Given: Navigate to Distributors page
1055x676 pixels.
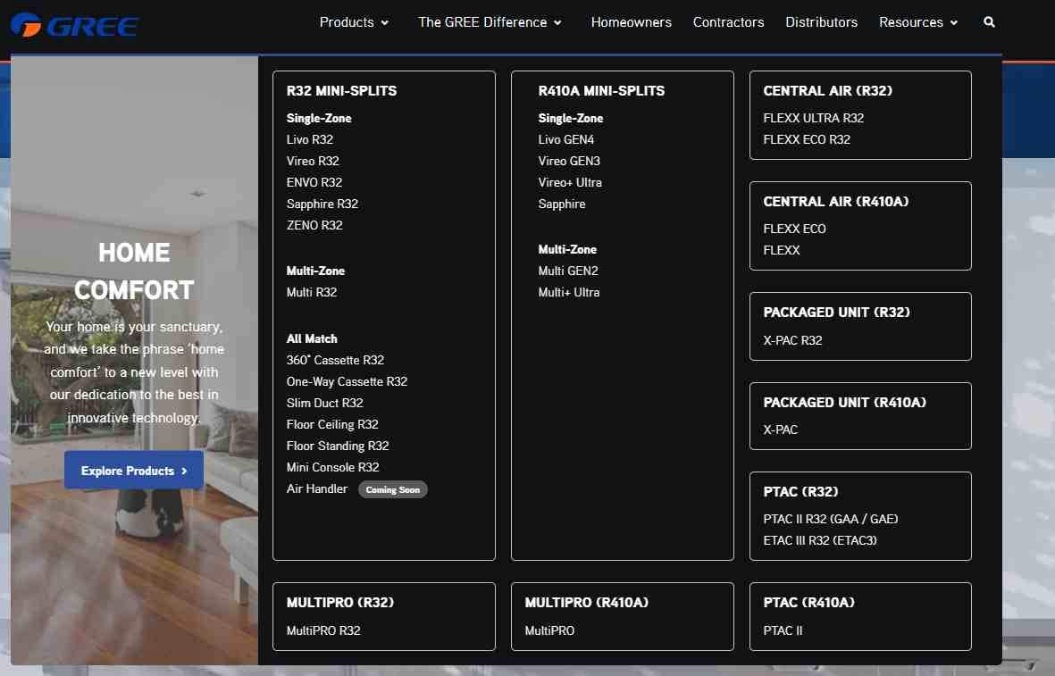Looking at the screenshot, I should click(x=821, y=22).
